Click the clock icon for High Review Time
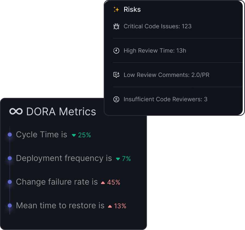Screen dimensions: 245x230 coord(116,51)
